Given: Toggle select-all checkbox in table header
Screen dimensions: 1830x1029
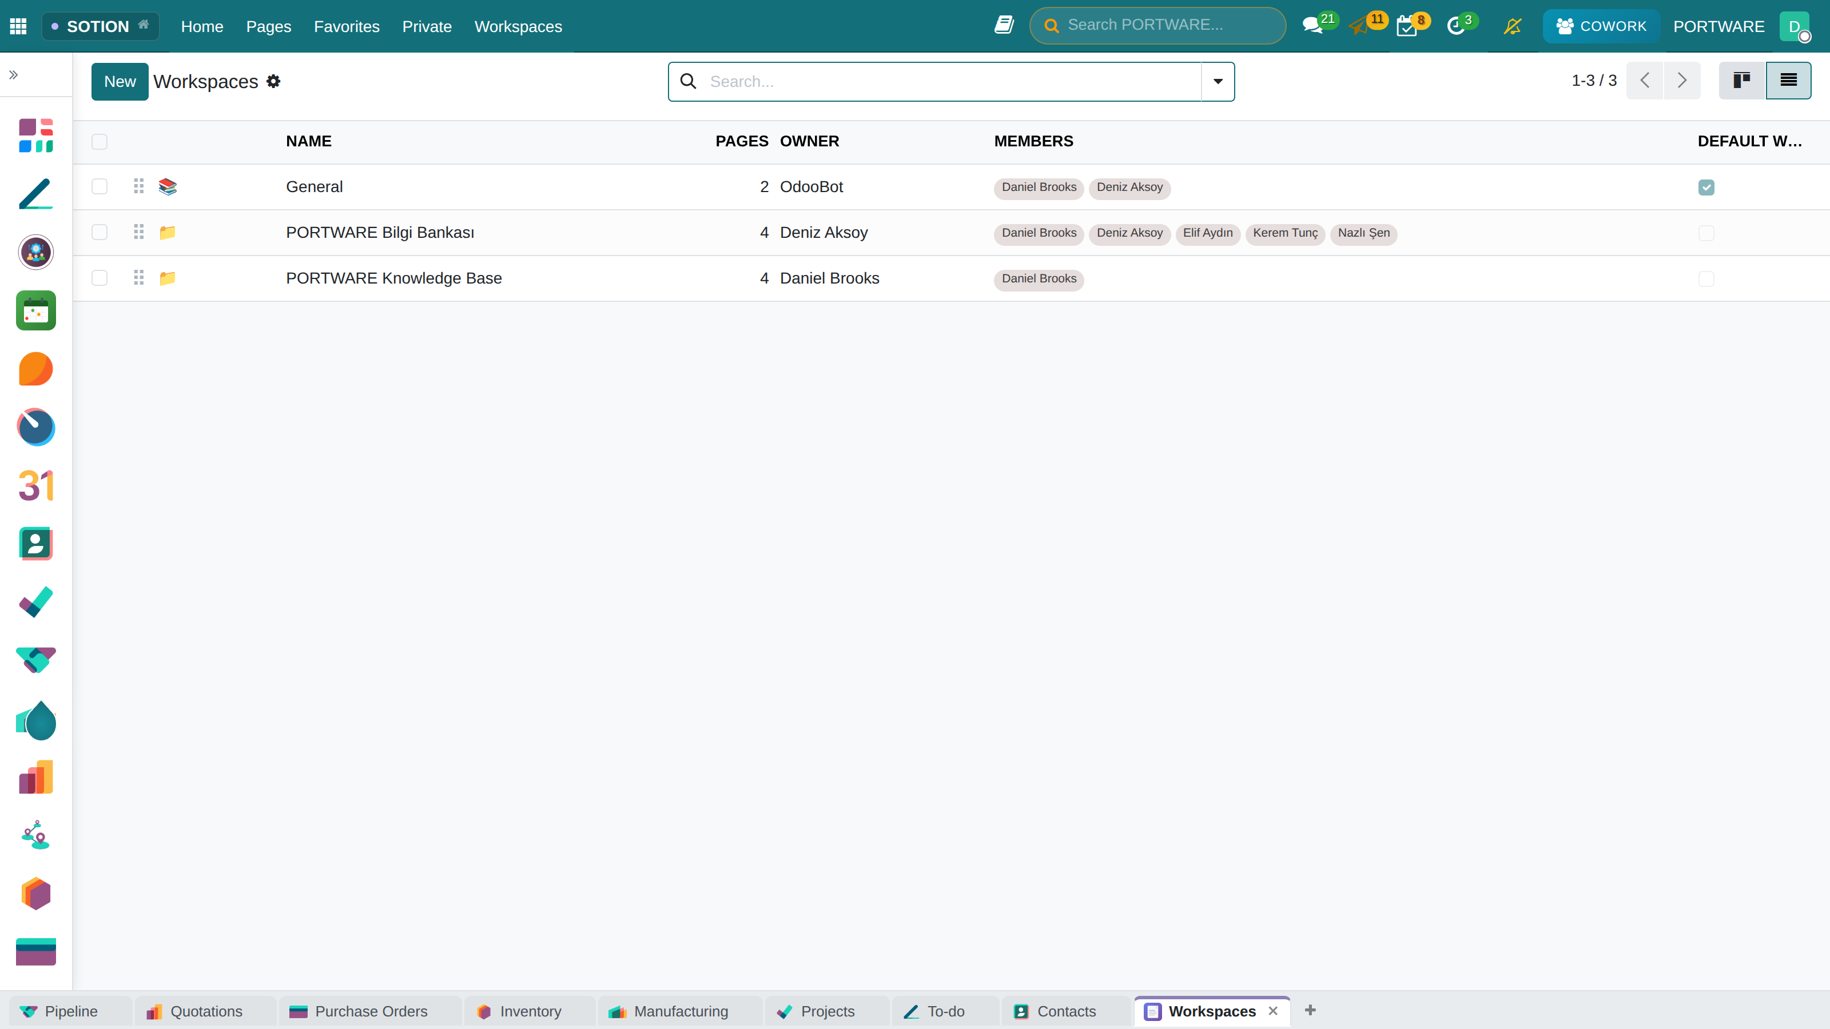Looking at the screenshot, I should [100, 141].
